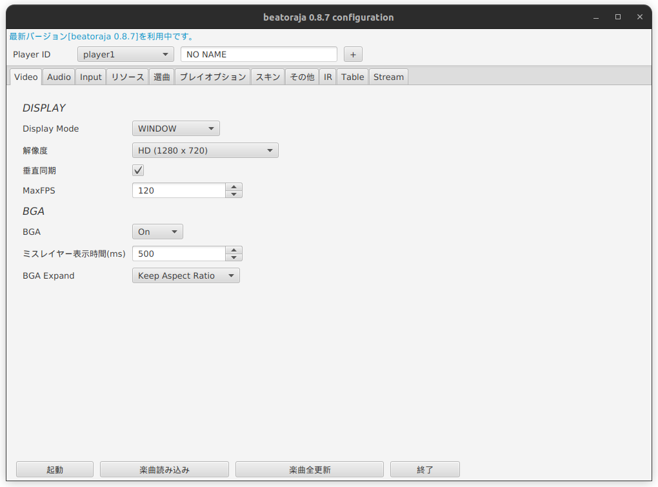Screen dimensions: 658x487
Task: Open the BGA Expand dropdown
Action: 186,275
